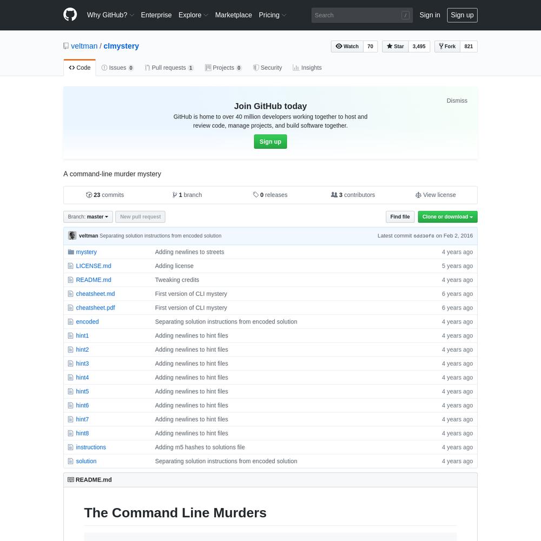
Task: Click the New pull request button
Action: tap(141, 217)
